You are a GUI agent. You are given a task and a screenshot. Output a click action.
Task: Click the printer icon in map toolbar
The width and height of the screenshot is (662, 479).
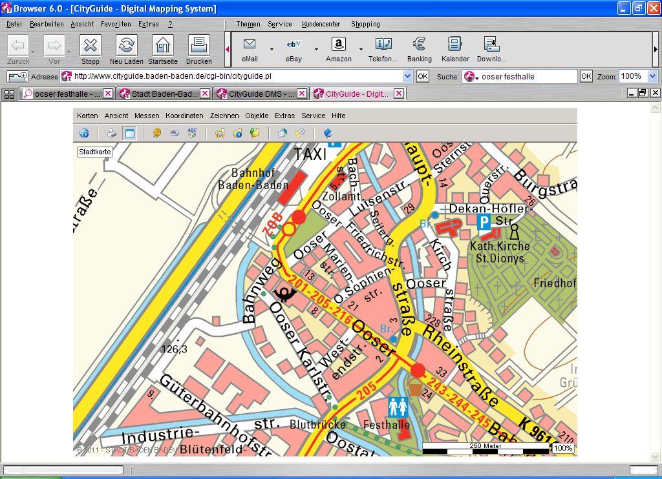point(111,134)
